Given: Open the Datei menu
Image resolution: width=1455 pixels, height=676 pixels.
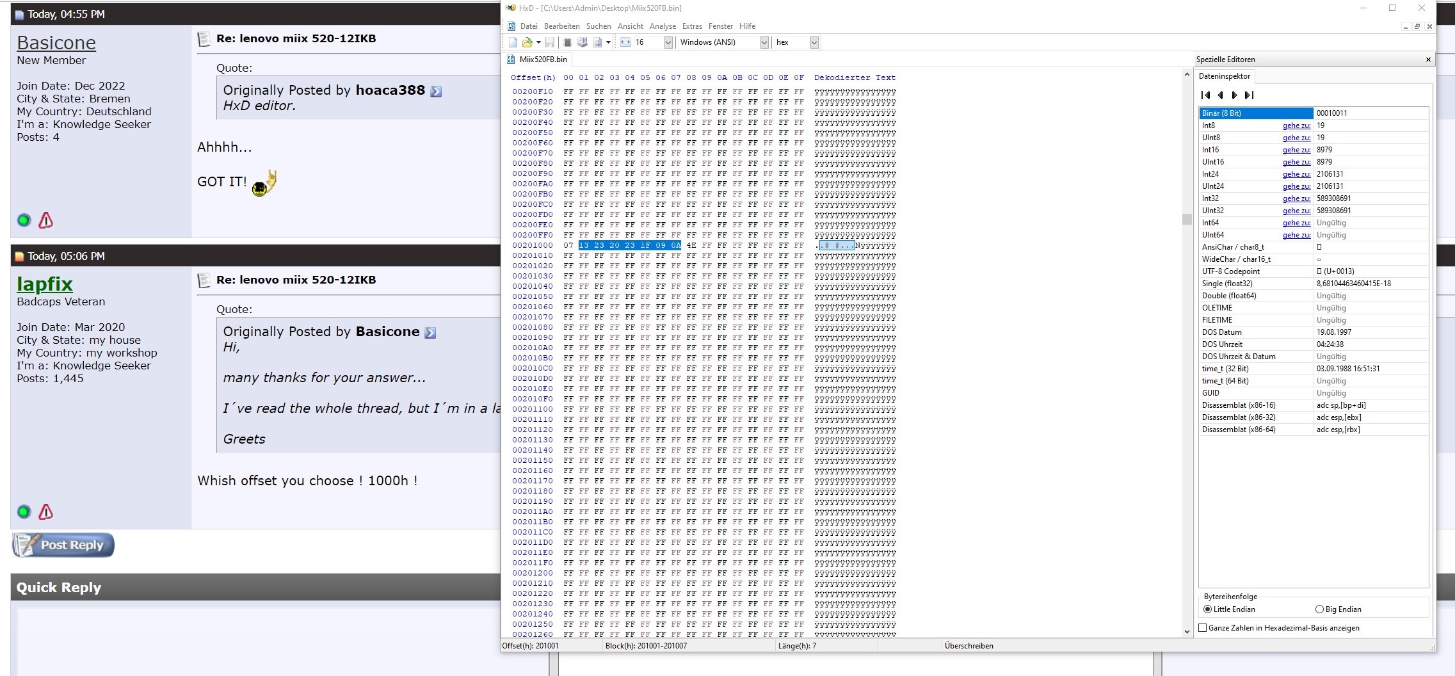Looking at the screenshot, I should pyautogui.click(x=529, y=26).
